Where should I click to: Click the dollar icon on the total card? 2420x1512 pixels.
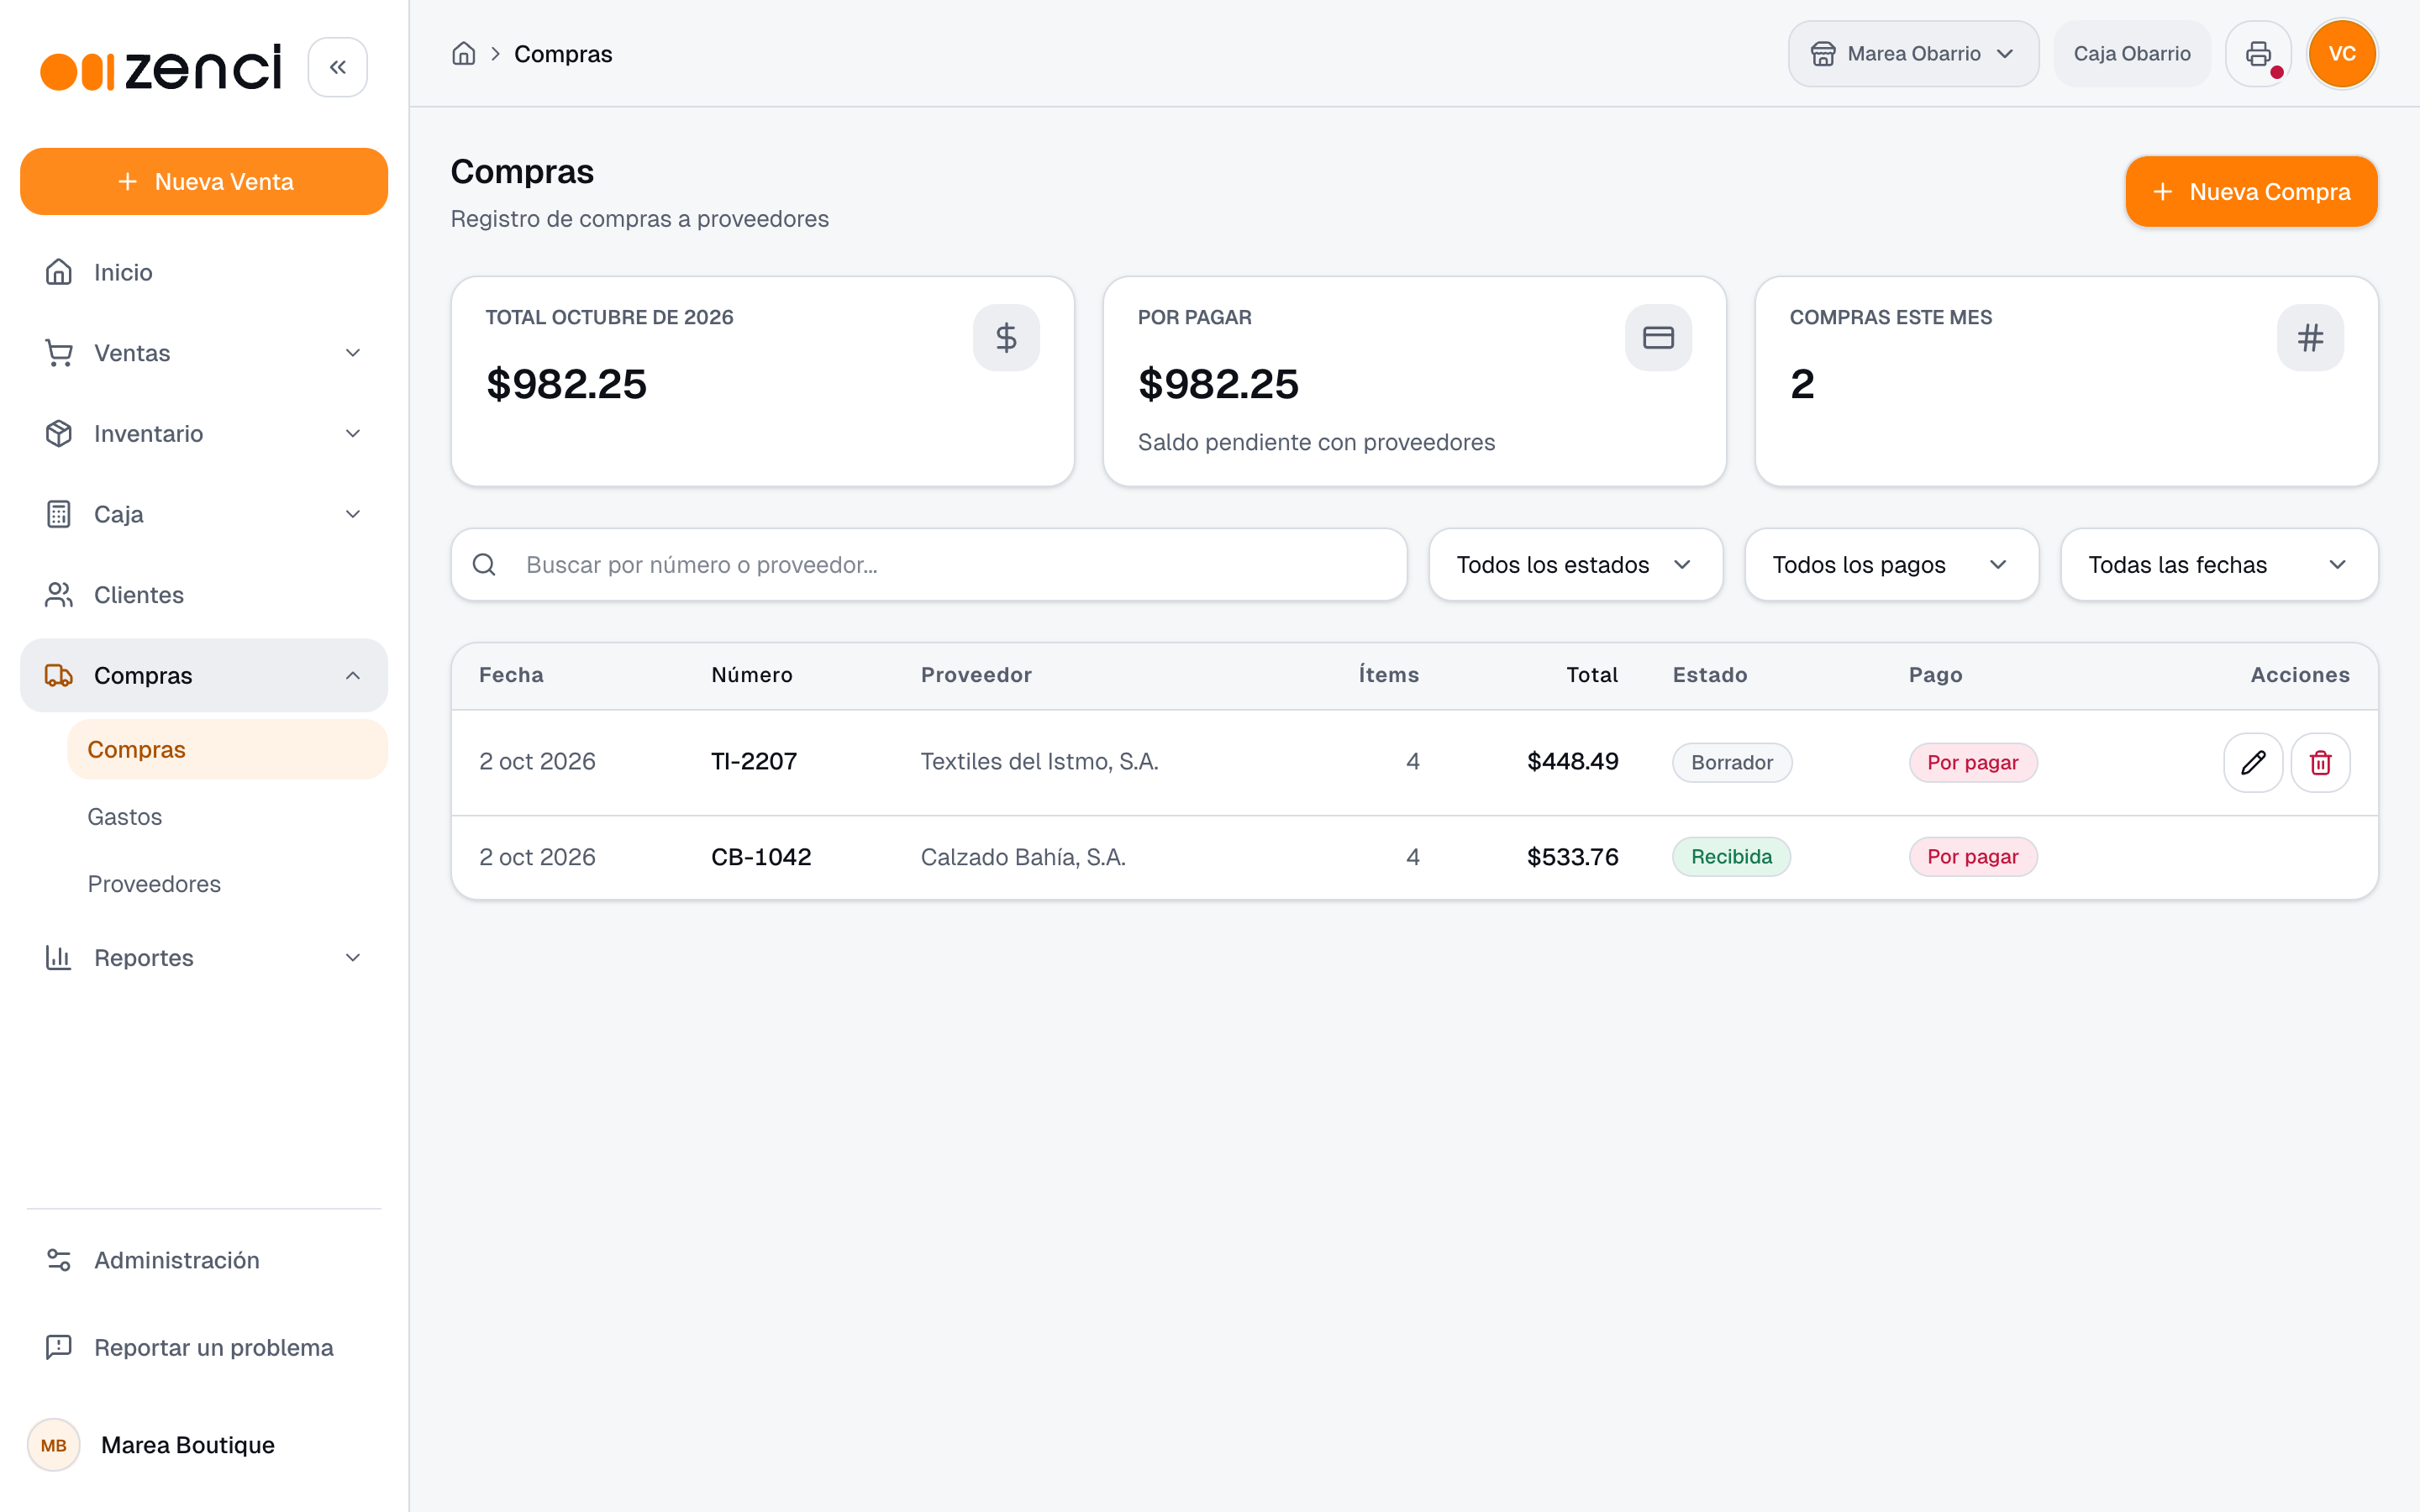(1006, 338)
